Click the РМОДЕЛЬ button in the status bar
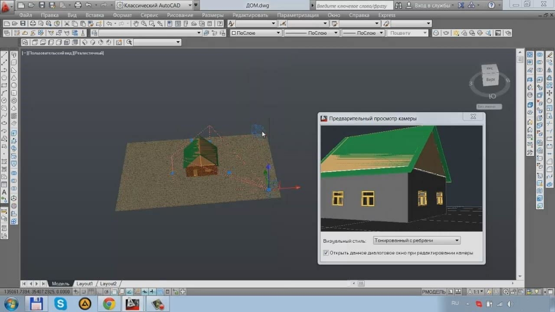Screen dimensions: 555x312 [434, 292]
